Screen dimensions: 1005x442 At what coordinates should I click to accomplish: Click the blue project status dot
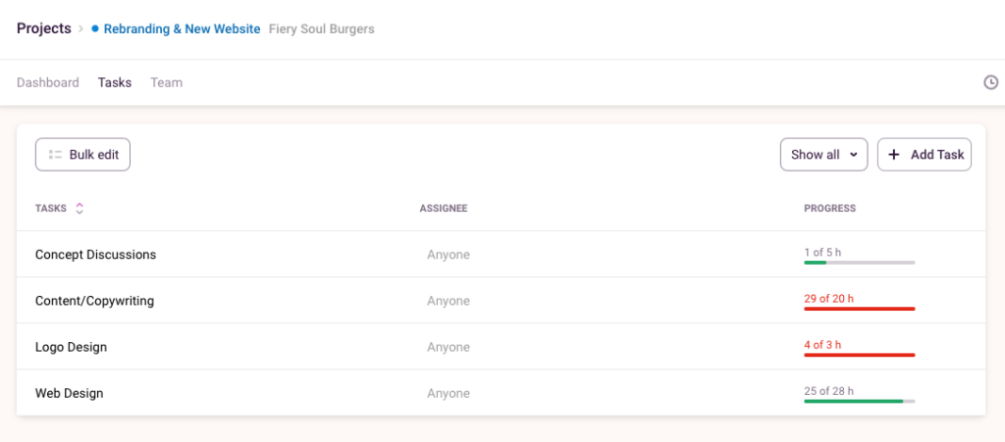pyautogui.click(x=95, y=29)
